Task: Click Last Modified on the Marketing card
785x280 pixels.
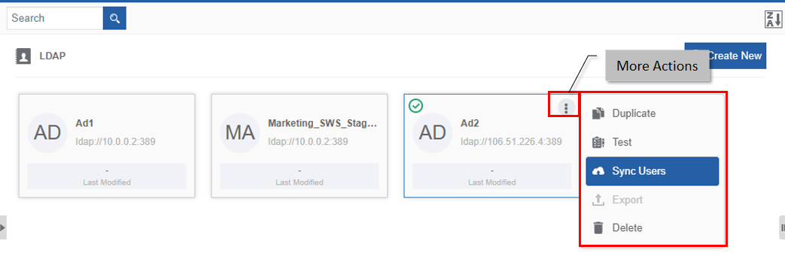Action: [300, 182]
